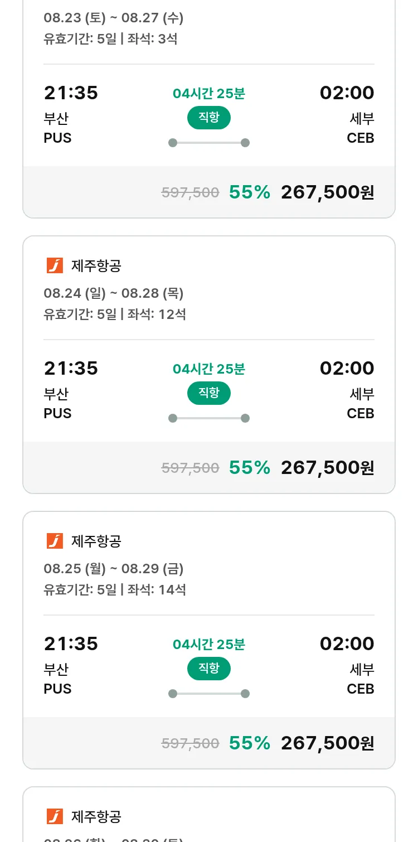Screen dimensions: 418x842
Task: Tap the 제주항공 airline name on the 08.25 card
Action: pos(96,541)
